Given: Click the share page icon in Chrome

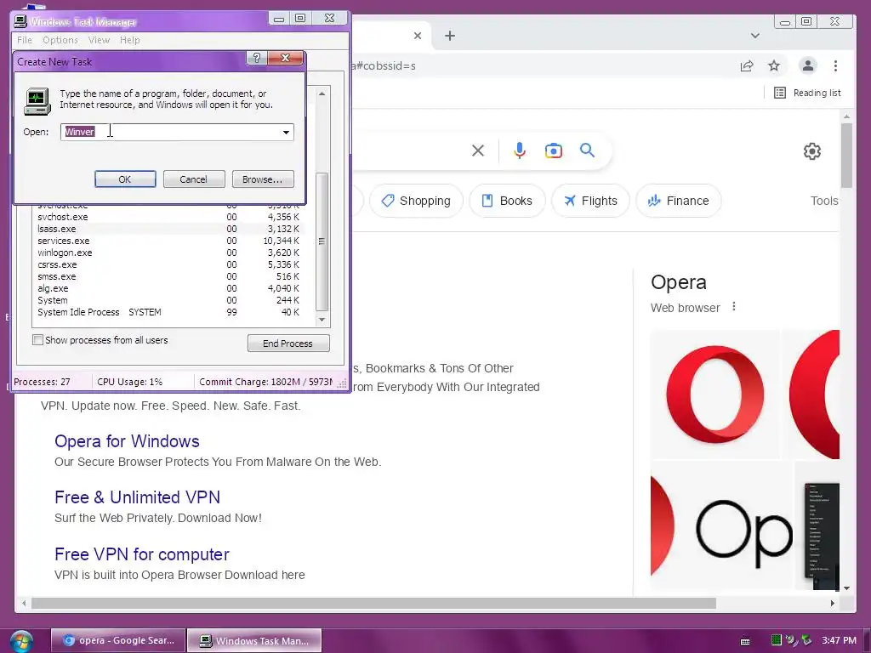Looking at the screenshot, I should coord(747,66).
